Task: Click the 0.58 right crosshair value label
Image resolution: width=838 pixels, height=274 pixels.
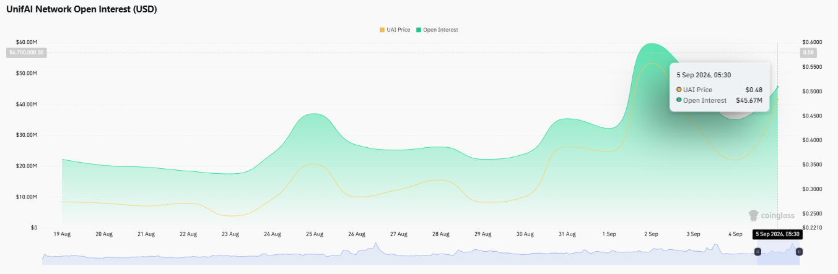Action: 809,53
